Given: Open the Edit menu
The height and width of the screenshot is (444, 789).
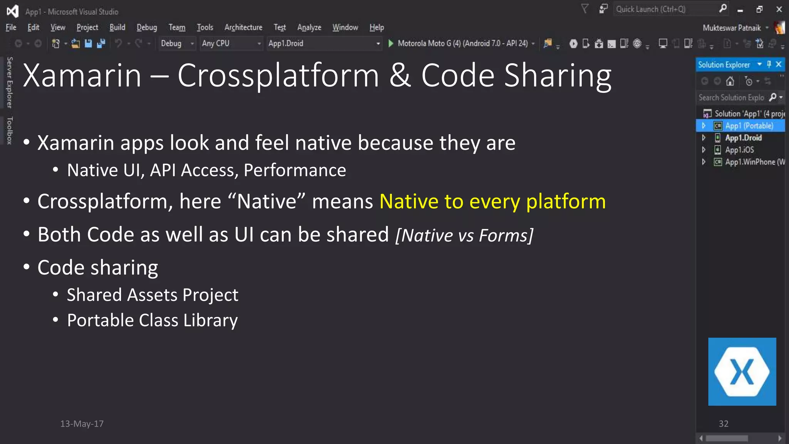Looking at the screenshot, I should tap(34, 27).
